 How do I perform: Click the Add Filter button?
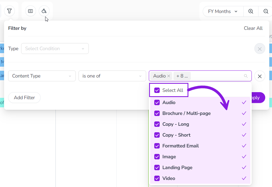(24, 98)
